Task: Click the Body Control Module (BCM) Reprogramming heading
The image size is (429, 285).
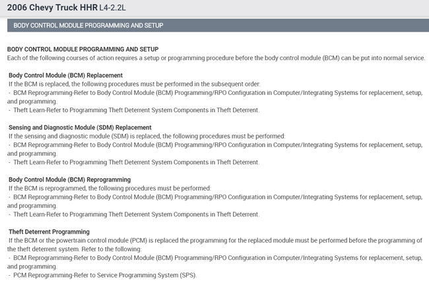Action: point(69,179)
